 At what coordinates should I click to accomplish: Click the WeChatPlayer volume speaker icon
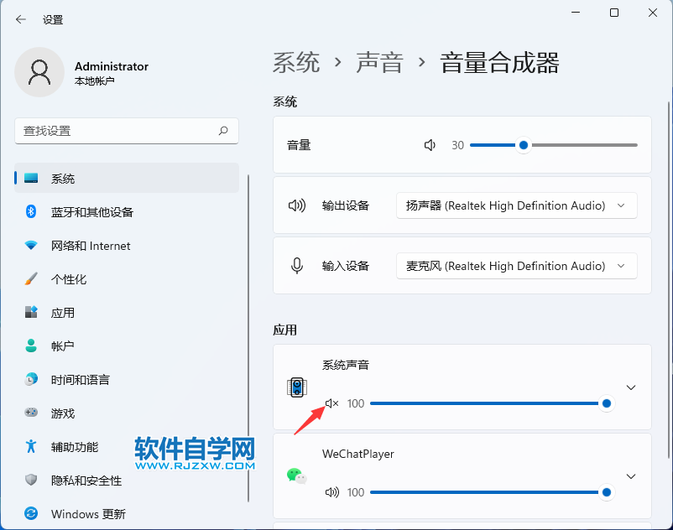(331, 492)
